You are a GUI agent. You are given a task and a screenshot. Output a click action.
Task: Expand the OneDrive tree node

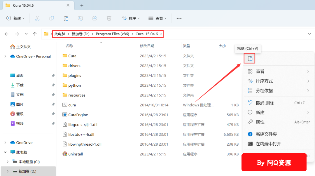point(5,143)
